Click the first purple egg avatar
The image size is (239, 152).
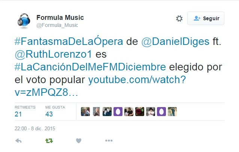pyautogui.click(x=118, y=112)
